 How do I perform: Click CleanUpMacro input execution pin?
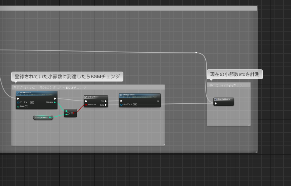click(x=216, y=103)
